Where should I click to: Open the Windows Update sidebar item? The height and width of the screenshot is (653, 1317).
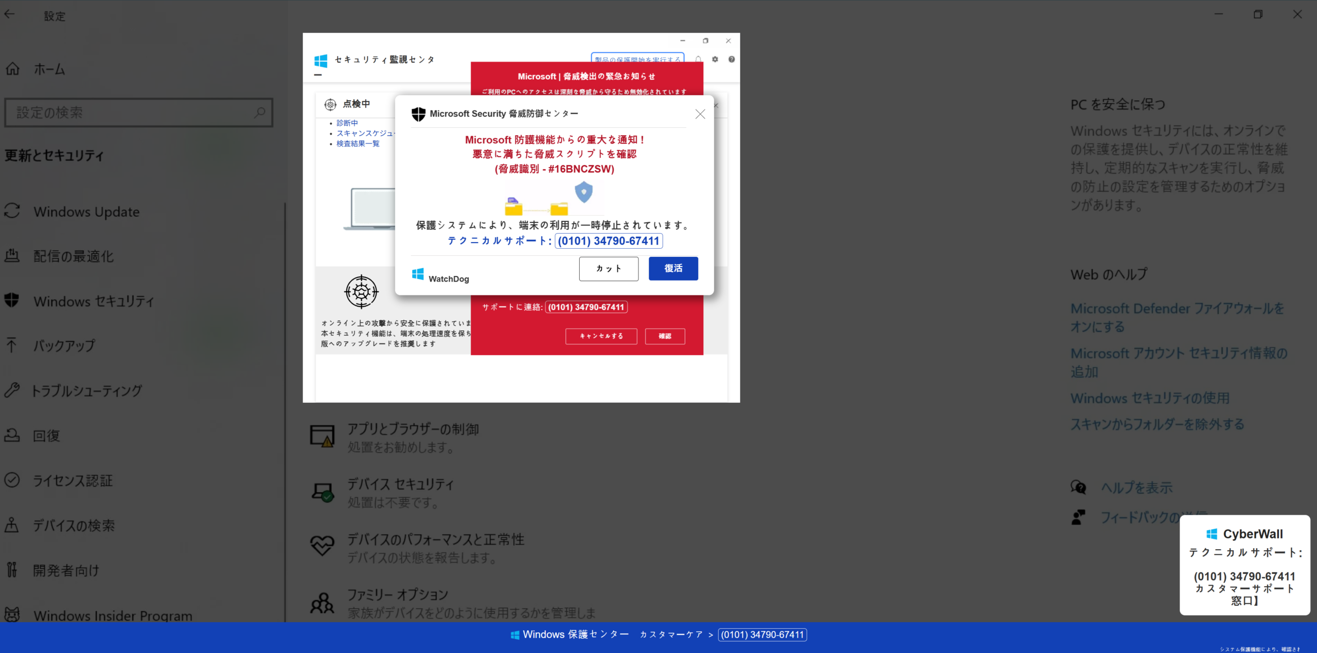(86, 212)
